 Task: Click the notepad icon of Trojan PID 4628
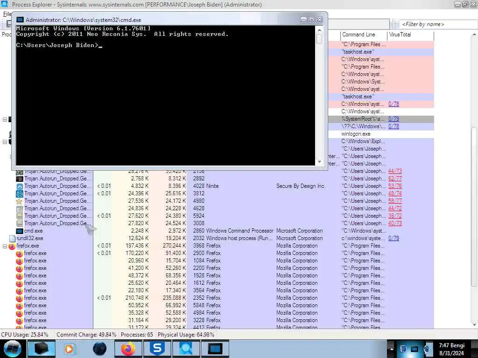coord(20,208)
